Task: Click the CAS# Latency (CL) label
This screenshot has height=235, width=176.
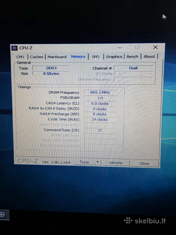Action: (x=62, y=103)
